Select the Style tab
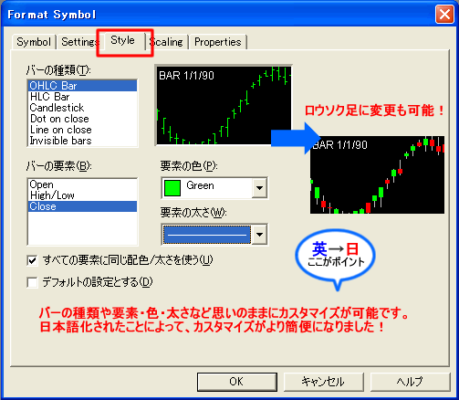 123,40
